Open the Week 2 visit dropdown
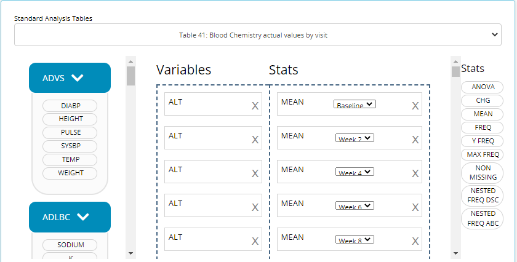This screenshot has width=517, height=262. click(x=355, y=138)
